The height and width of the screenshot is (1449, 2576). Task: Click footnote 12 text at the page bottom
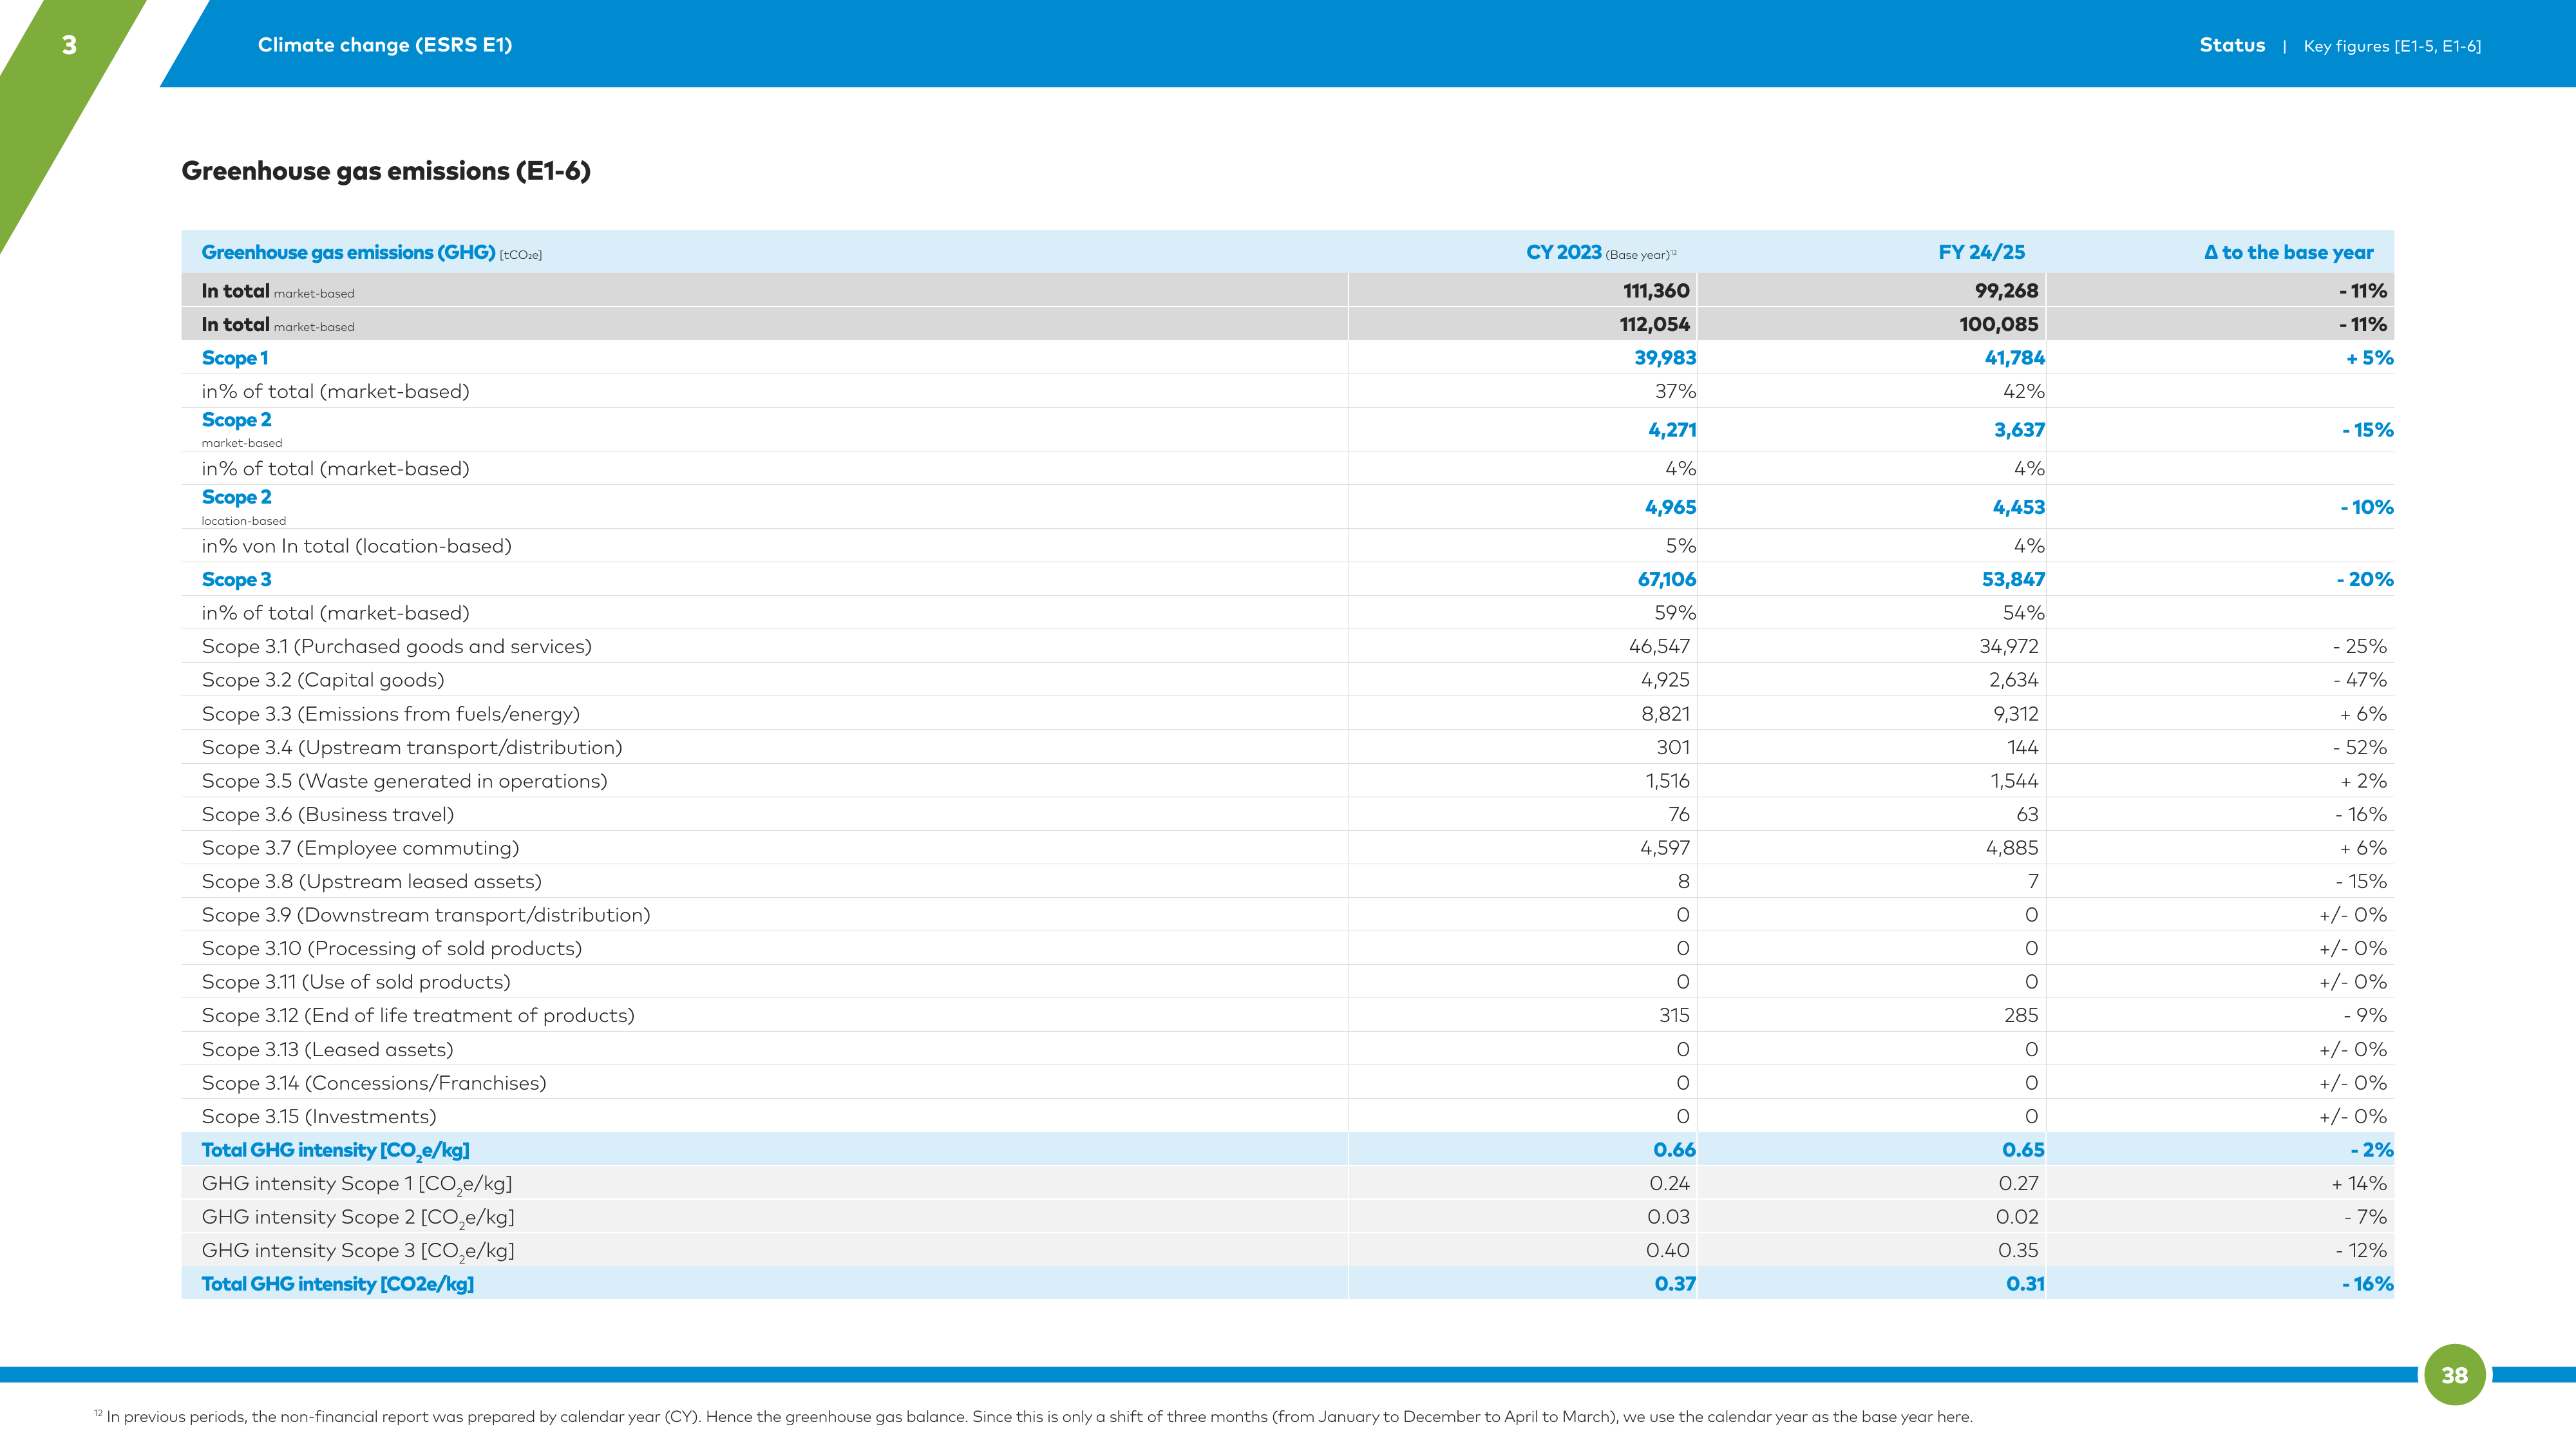click(1033, 1416)
